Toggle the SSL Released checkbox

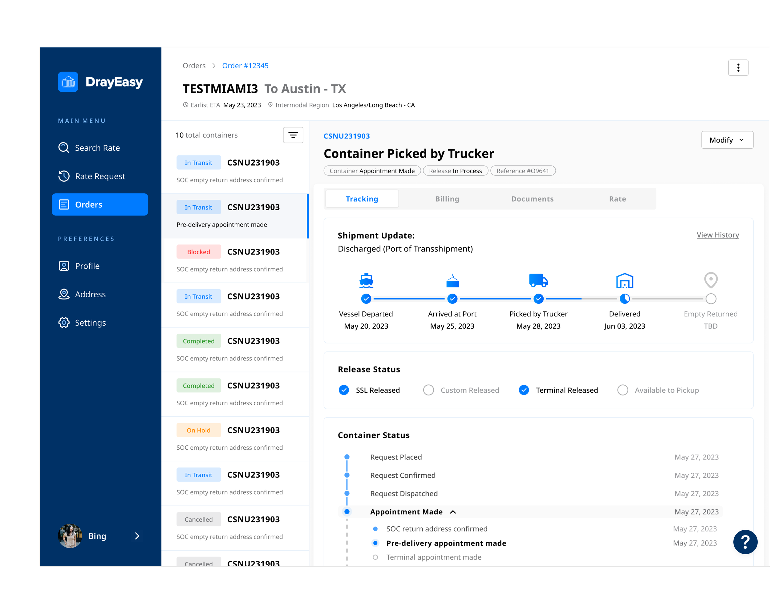[344, 390]
